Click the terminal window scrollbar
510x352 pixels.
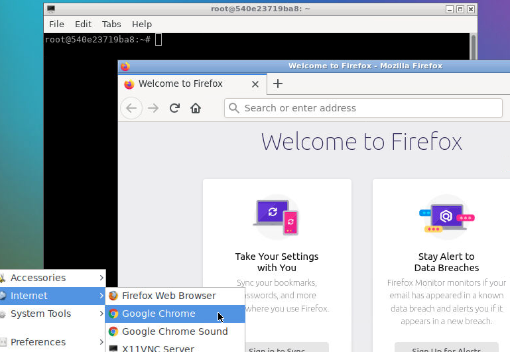pyautogui.click(x=474, y=46)
